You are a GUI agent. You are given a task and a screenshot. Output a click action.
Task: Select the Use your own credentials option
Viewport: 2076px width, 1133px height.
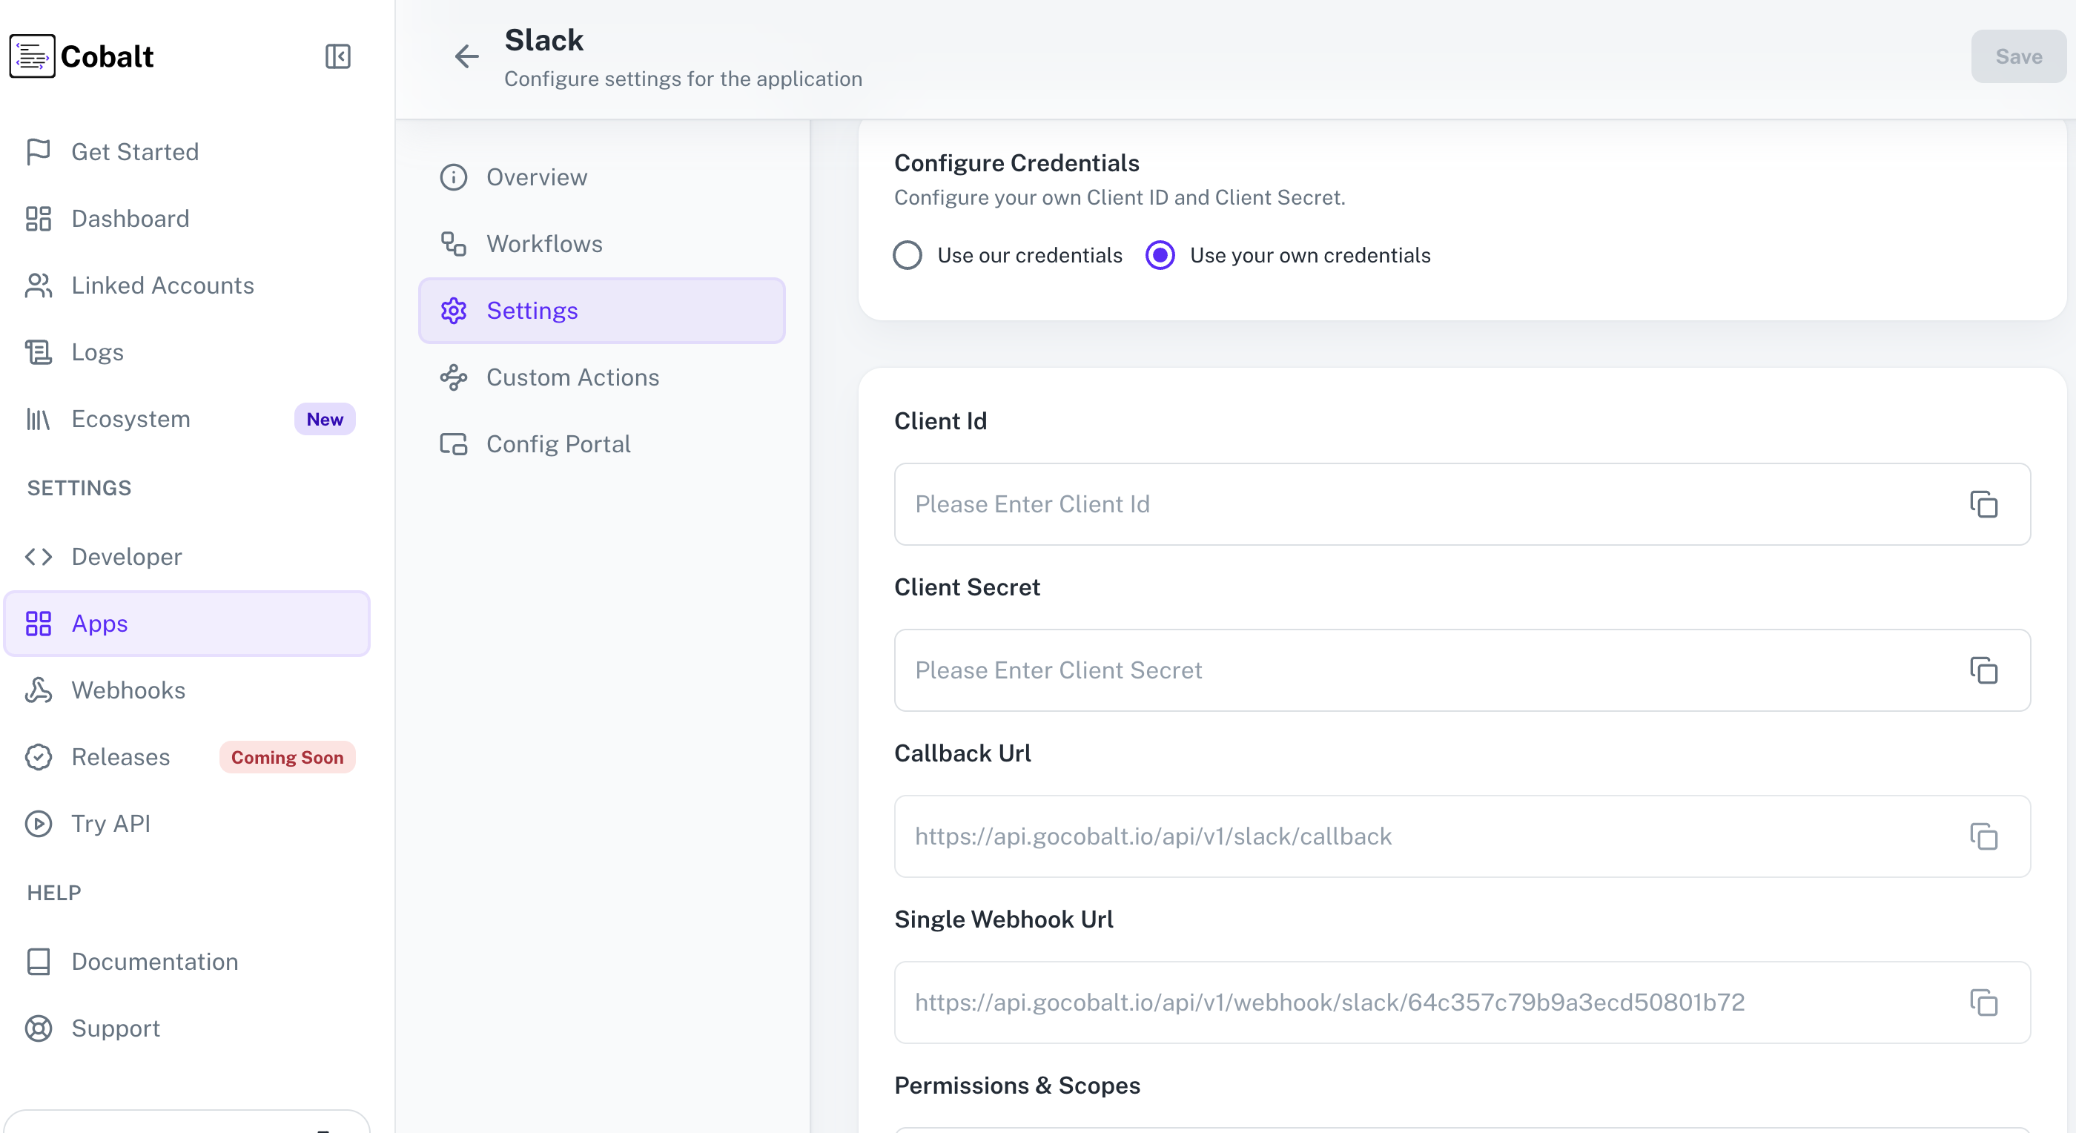1160,254
